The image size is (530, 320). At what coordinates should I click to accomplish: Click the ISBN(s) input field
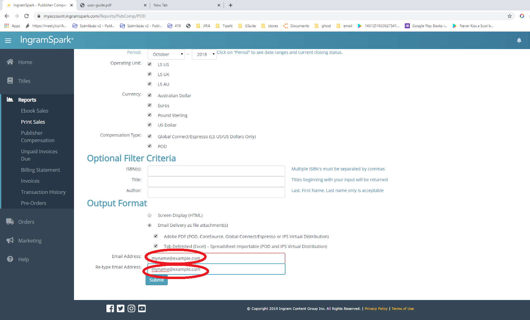tap(216, 171)
